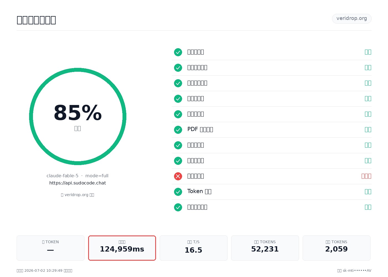
Task: Select the 124,959ms latency card
Action: pos(122,248)
